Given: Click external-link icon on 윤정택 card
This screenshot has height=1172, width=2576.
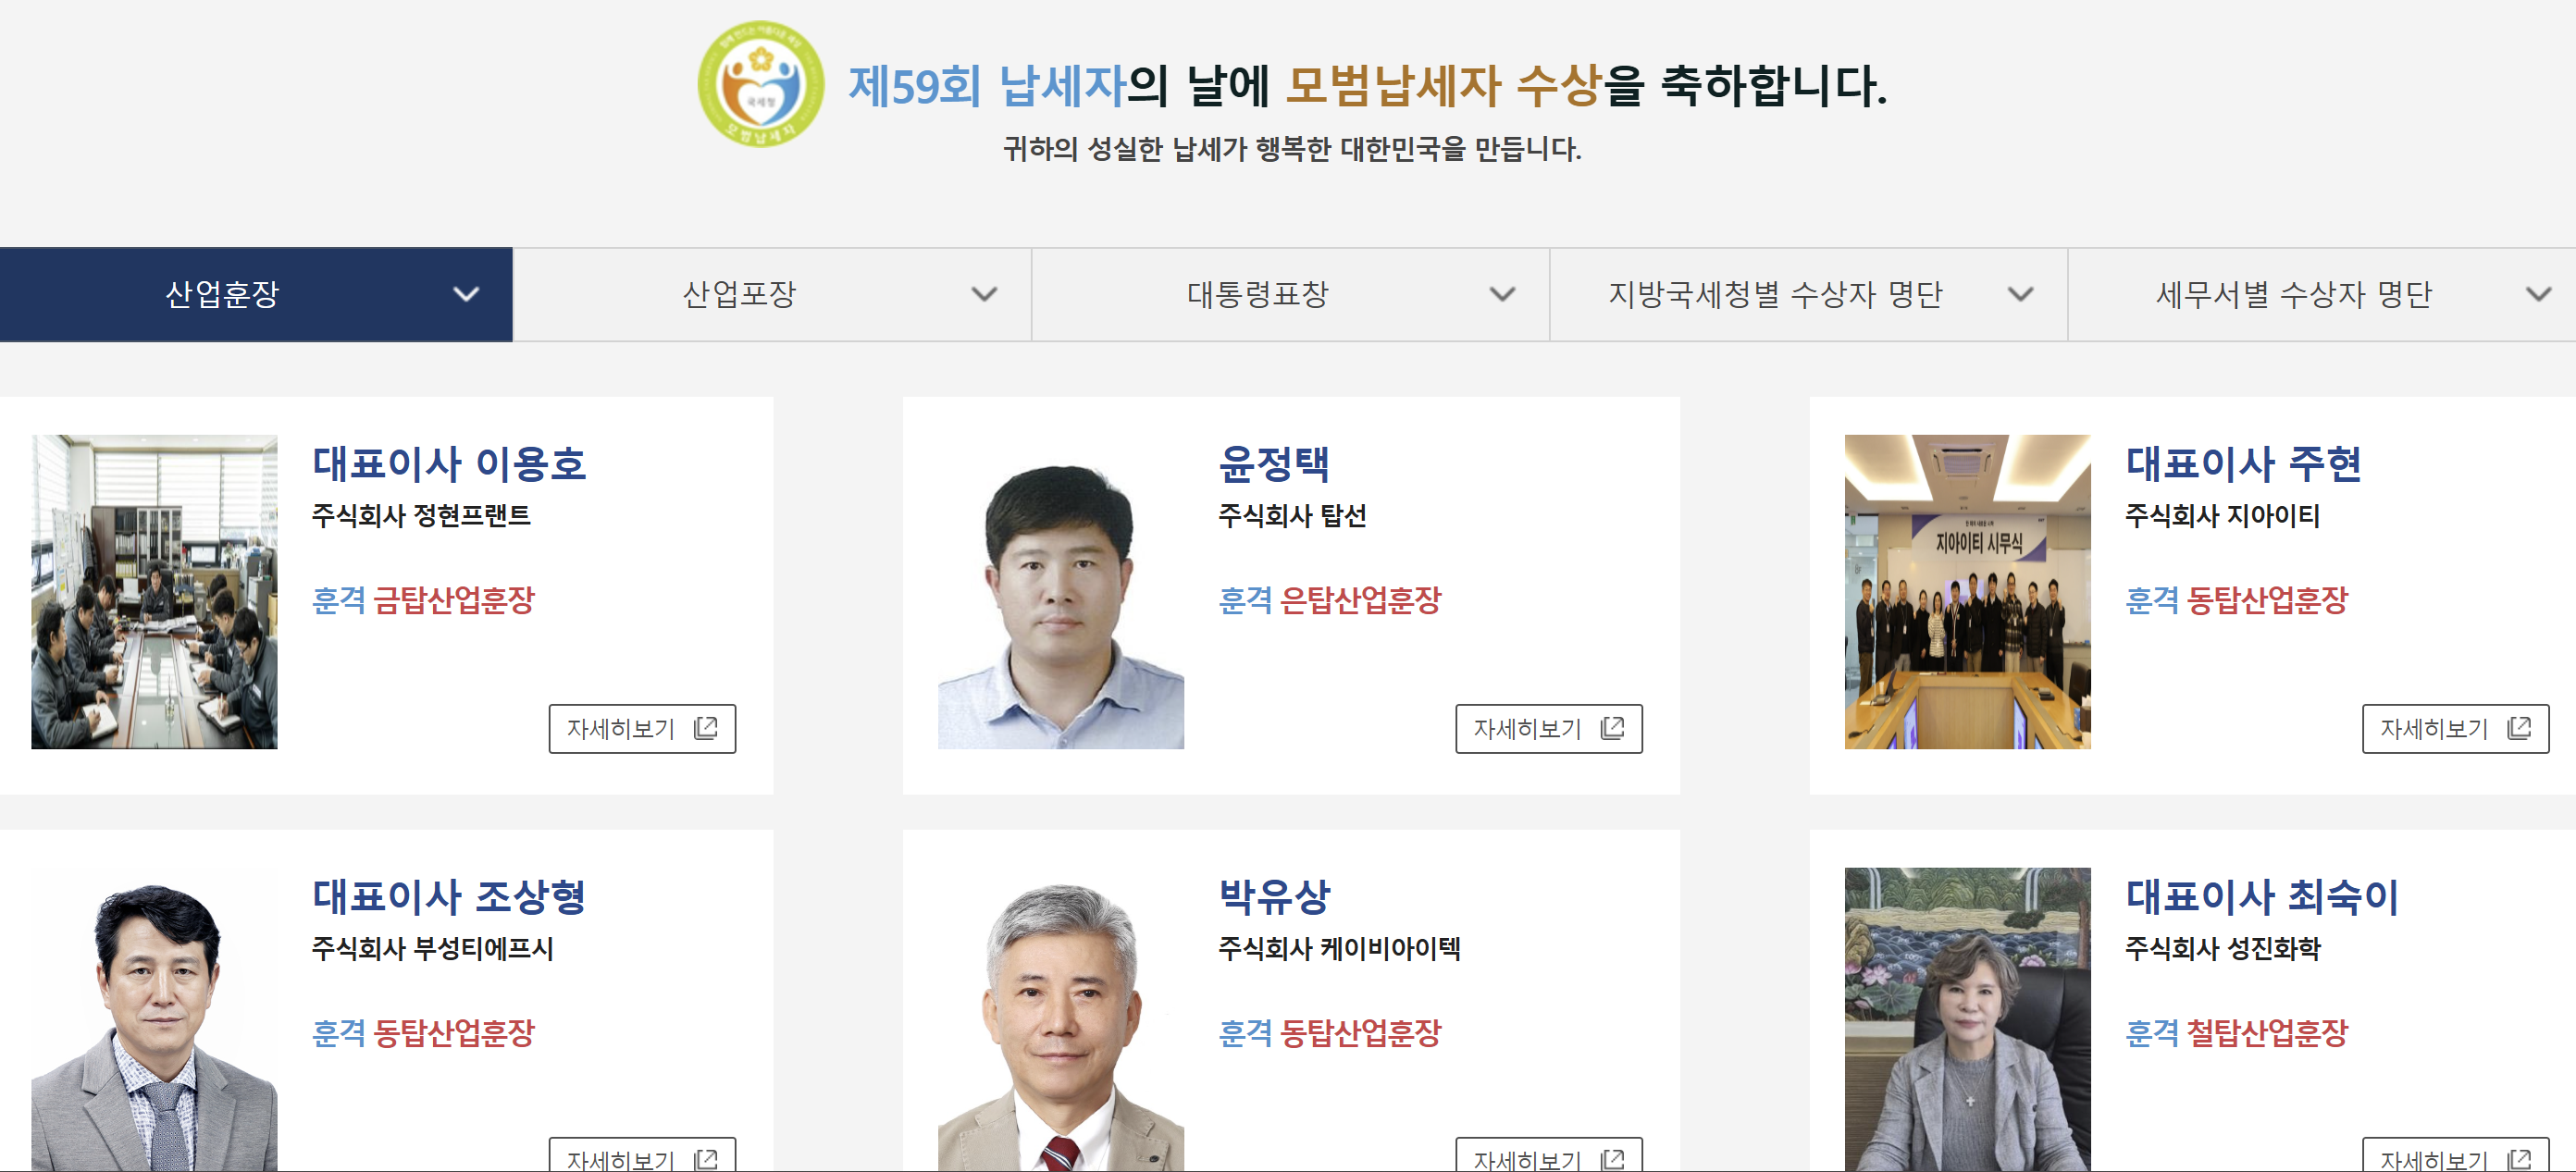Looking at the screenshot, I should point(1612,728).
